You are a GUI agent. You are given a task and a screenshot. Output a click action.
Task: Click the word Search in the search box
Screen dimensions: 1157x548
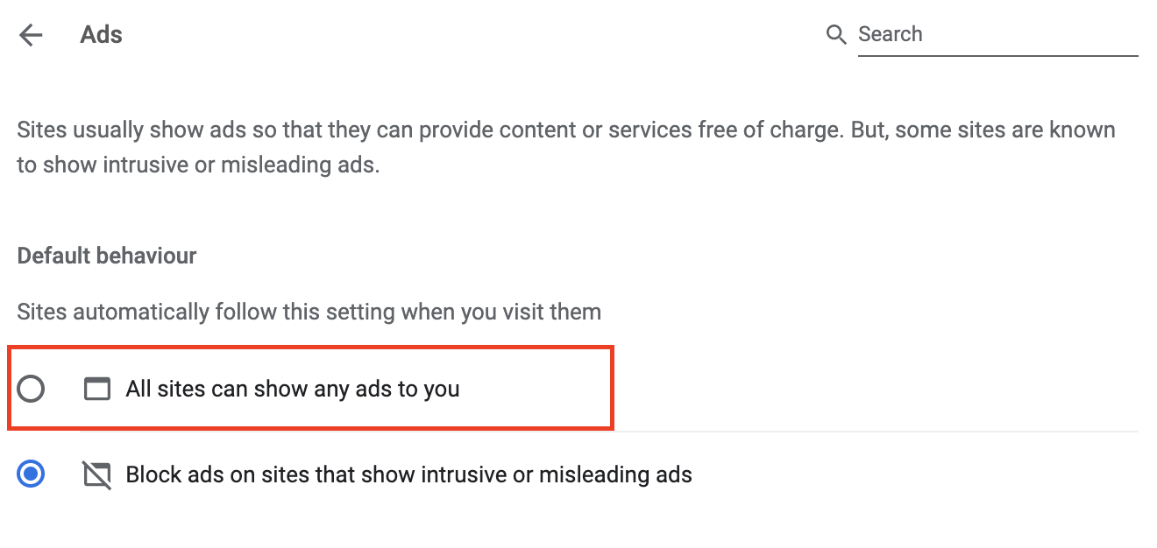click(891, 34)
